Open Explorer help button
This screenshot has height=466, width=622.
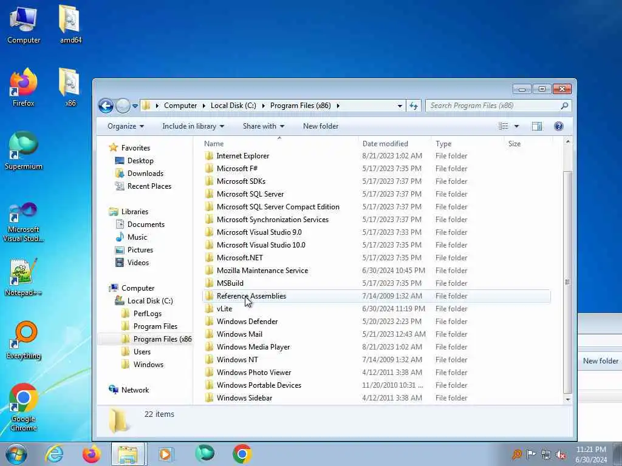(559, 126)
